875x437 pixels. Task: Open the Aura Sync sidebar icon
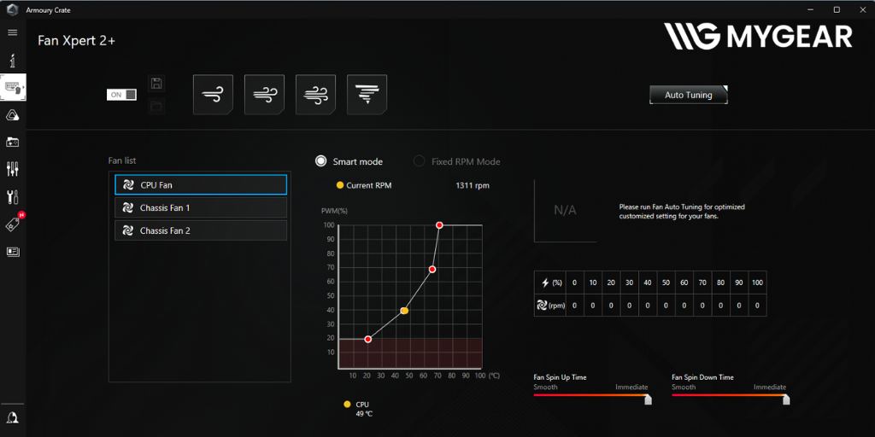click(12, 115)
